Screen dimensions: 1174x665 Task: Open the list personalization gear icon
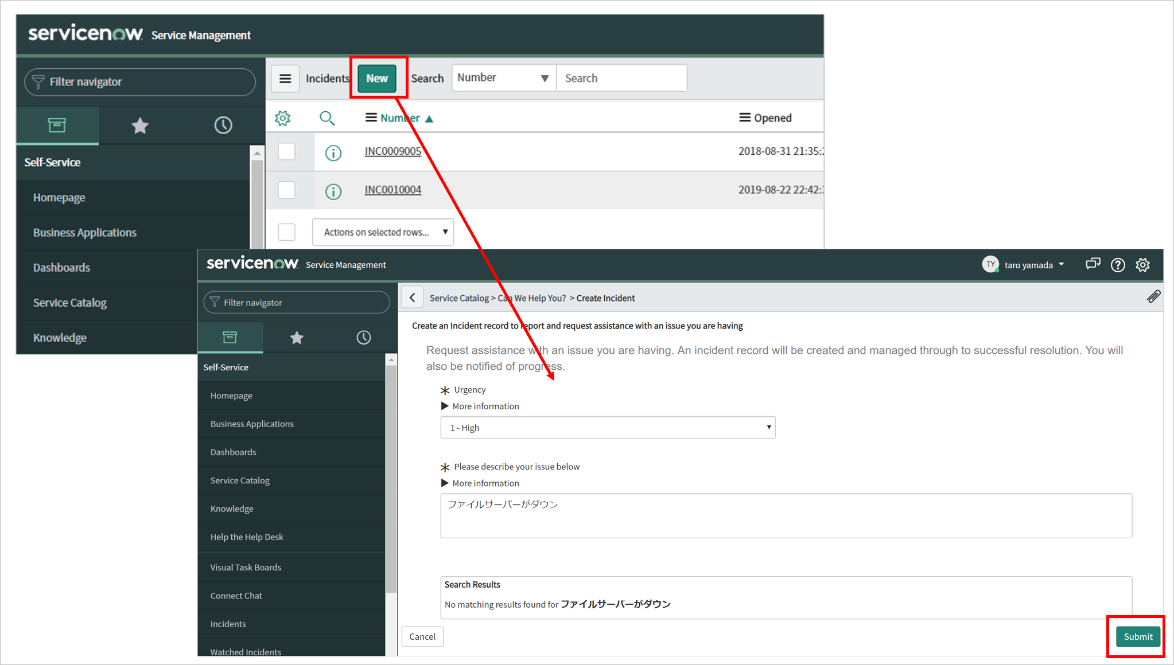(x=283, y=118)
